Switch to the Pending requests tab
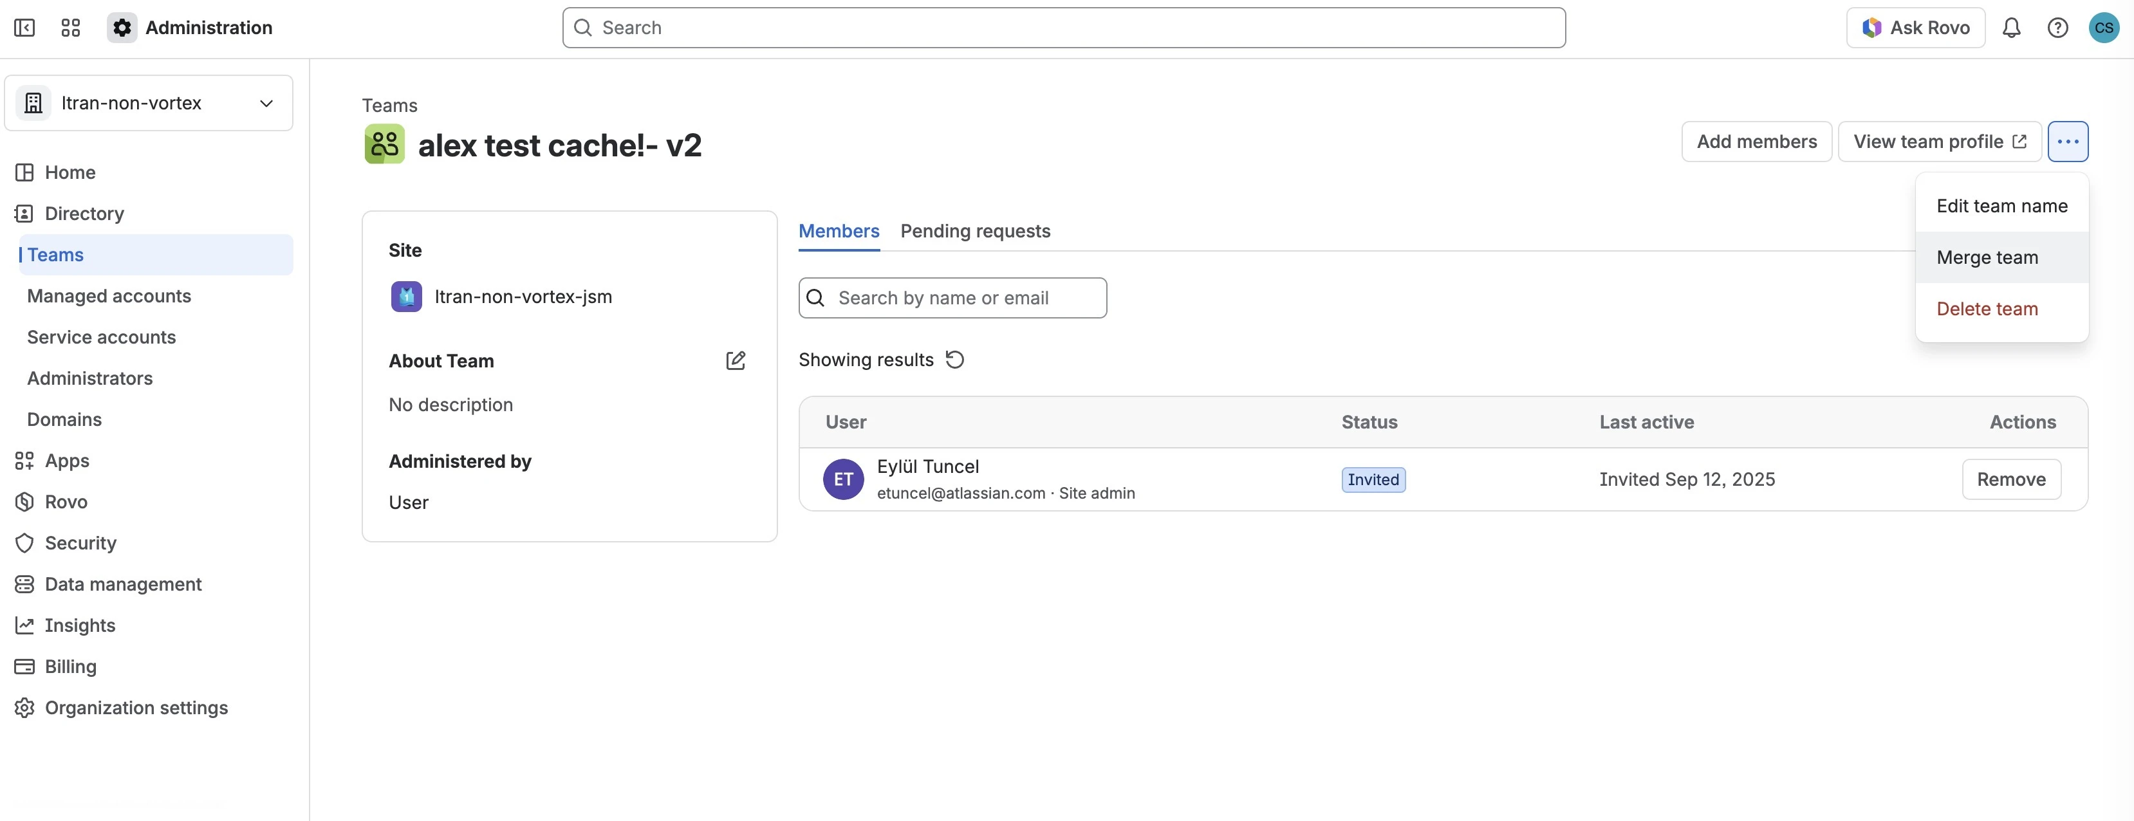 [x=975, y=231]
